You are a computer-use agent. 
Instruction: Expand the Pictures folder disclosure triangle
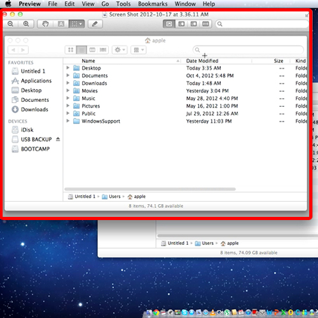click(x=68, y=106)
